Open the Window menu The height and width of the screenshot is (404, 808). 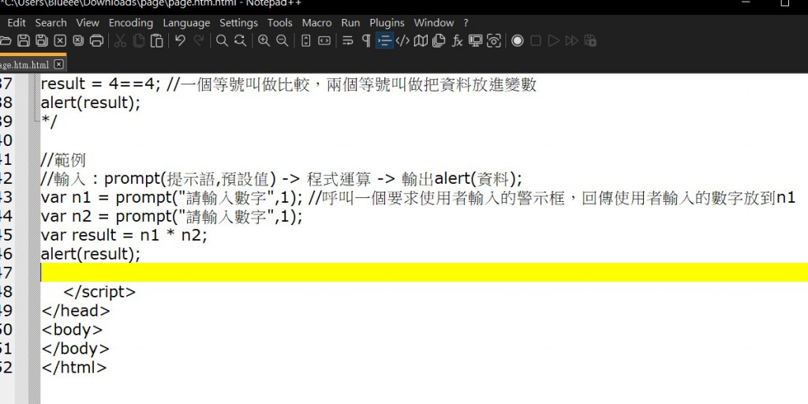tap(434, 23)
